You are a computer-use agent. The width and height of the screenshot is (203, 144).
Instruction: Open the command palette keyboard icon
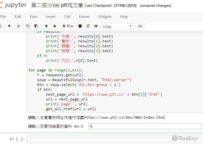pos(140,26)
